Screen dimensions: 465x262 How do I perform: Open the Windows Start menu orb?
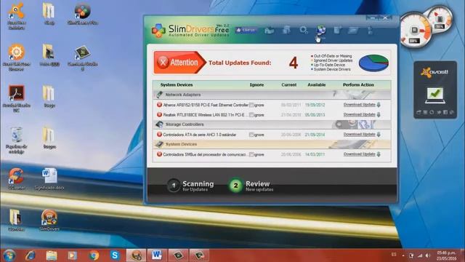coord(9,255)
